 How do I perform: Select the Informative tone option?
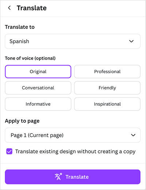tap(38, 104)
